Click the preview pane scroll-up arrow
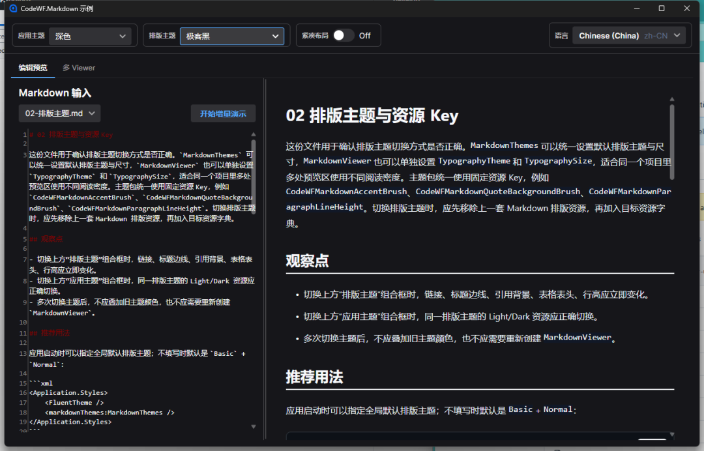Screen dimensions: 704x451 pyautogui.click(x=672, y=99)
